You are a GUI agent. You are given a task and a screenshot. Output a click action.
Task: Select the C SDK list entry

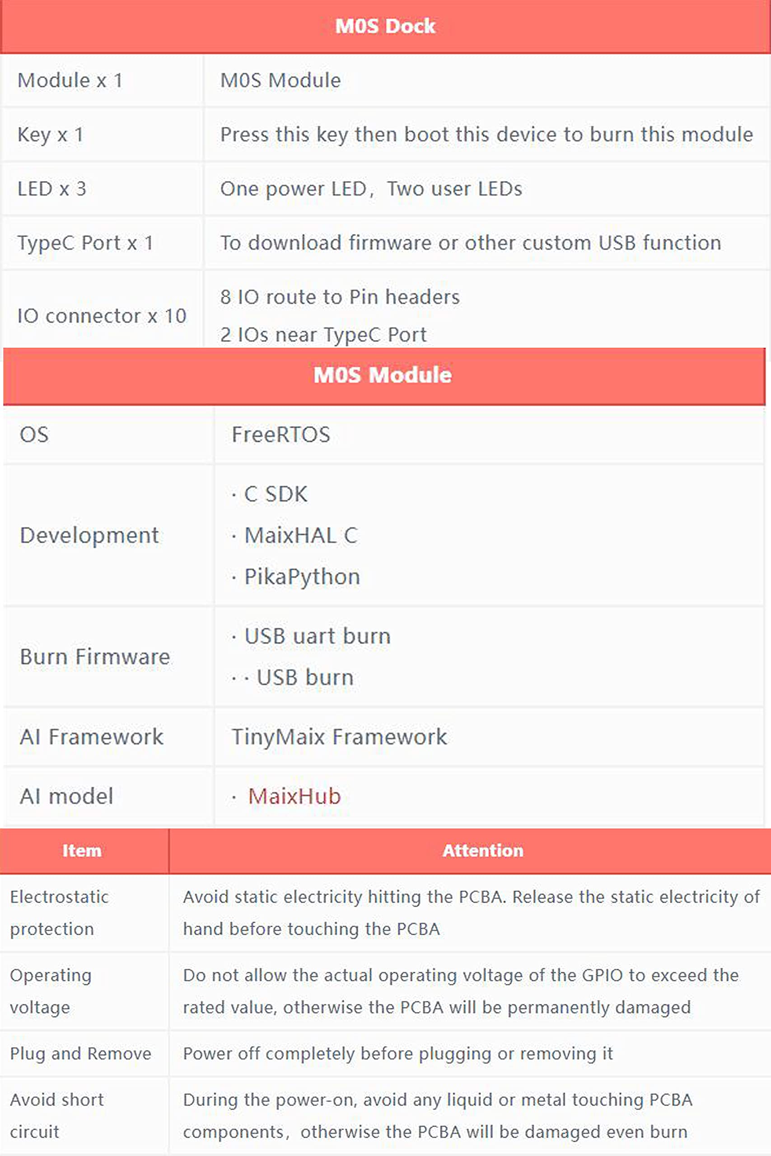276,494
